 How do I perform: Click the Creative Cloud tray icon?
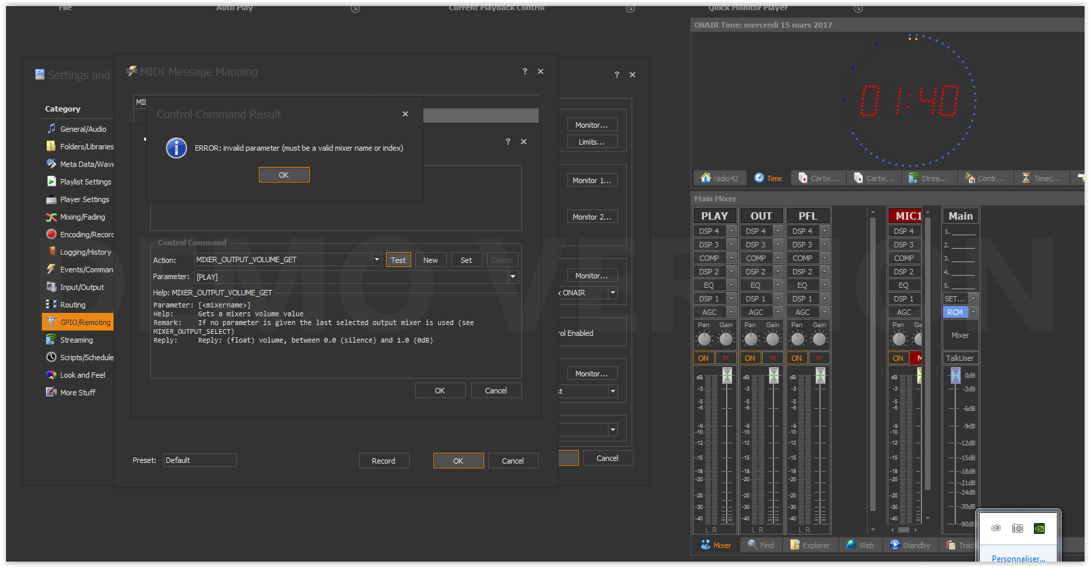click(x=996, y=528)
